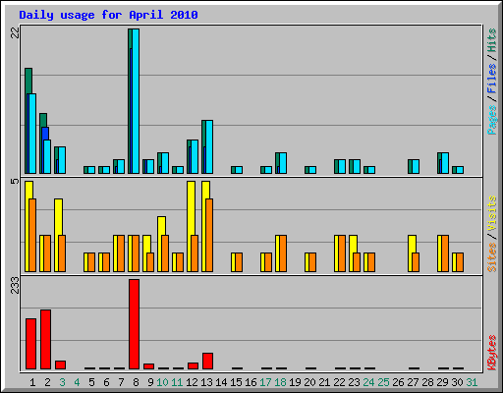Select the red KBytes bar for day 1

tap(30, 344)
